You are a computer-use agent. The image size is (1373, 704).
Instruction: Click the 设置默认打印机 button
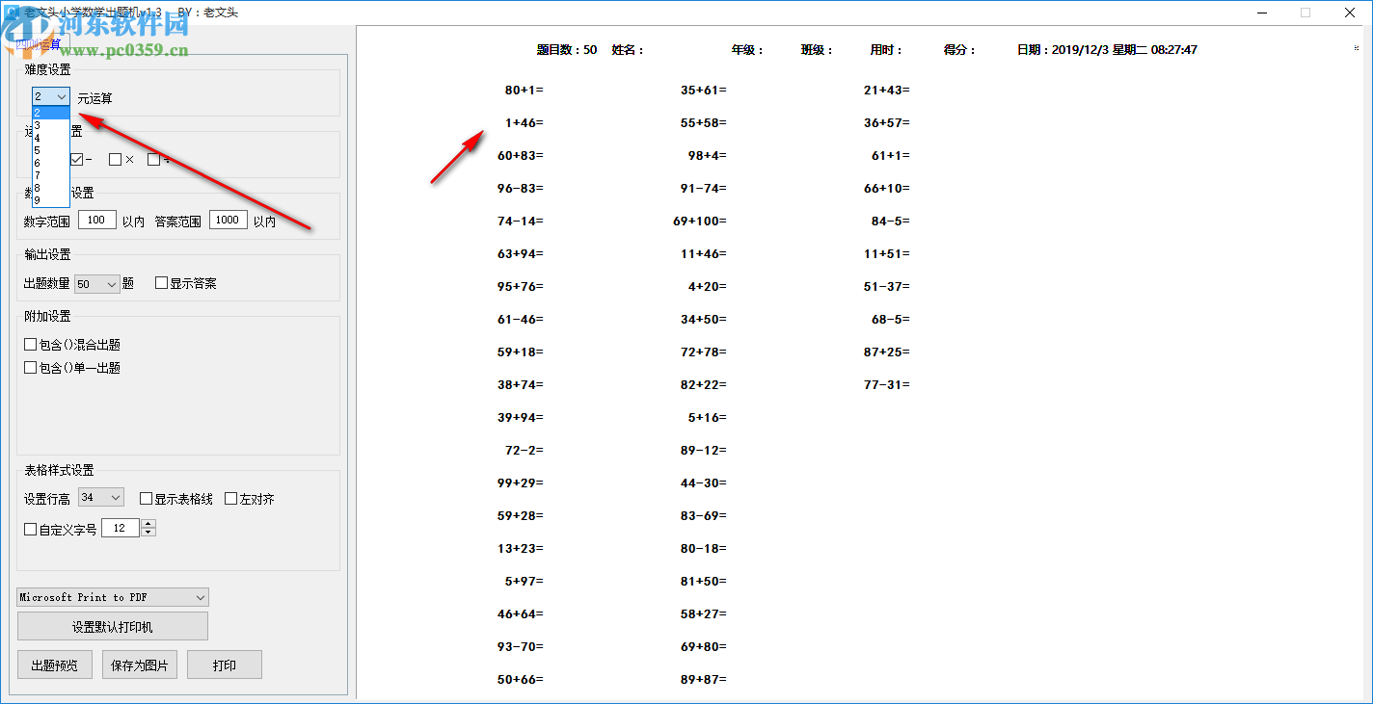[x=113, y=626]
